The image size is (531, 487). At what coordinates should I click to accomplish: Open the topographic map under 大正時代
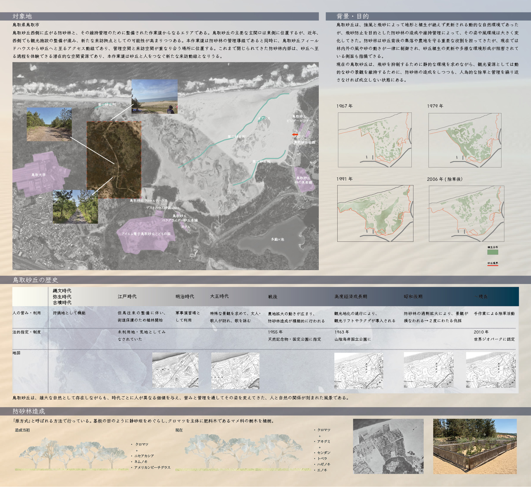click(x=235, y=370)
